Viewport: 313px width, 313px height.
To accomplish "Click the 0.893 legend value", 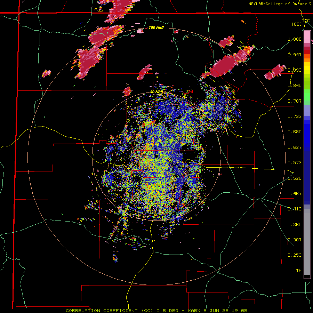I will 295,70.
